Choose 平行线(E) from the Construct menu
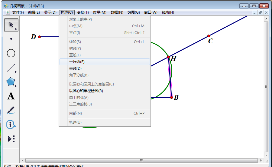Image resolution: width=272 pixels, height=167 pixels. click(x=105, y=62)
